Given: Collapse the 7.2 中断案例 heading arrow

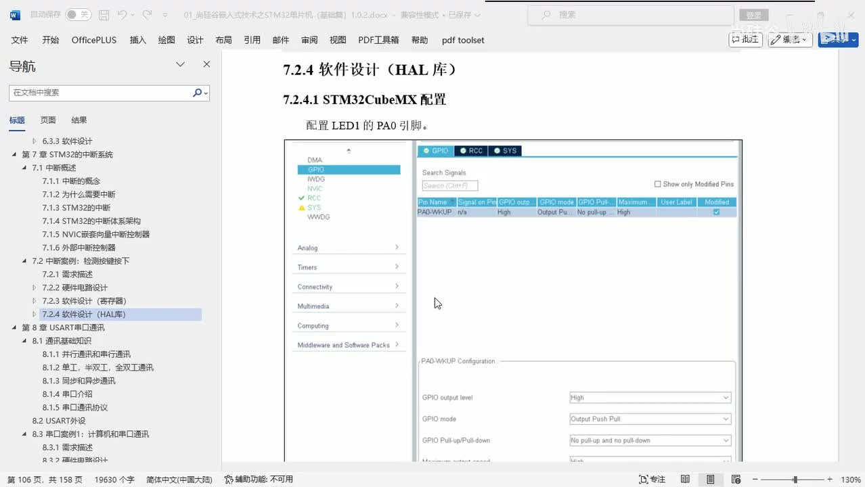Looking at the screenshot, I should tap(25, 261).
